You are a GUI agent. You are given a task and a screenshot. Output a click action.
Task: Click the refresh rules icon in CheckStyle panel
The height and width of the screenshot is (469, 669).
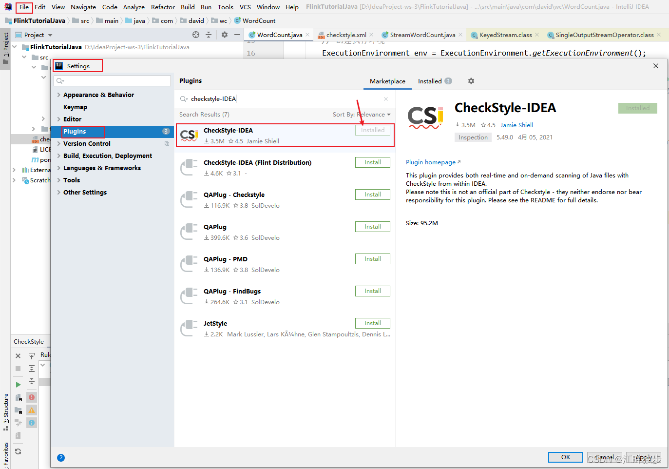(x=18, y=451)
